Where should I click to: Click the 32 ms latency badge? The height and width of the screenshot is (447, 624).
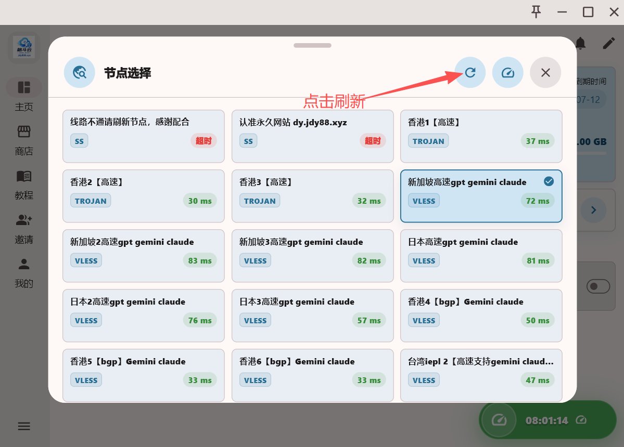pos(369,201)
